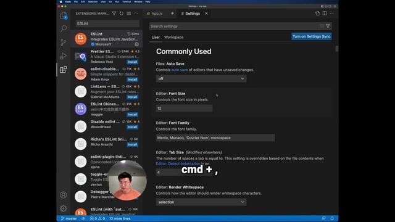395x222 pixels.
Task: Open the Search view in activity bar
Action: pyautogui.click(x=64, y=28)
